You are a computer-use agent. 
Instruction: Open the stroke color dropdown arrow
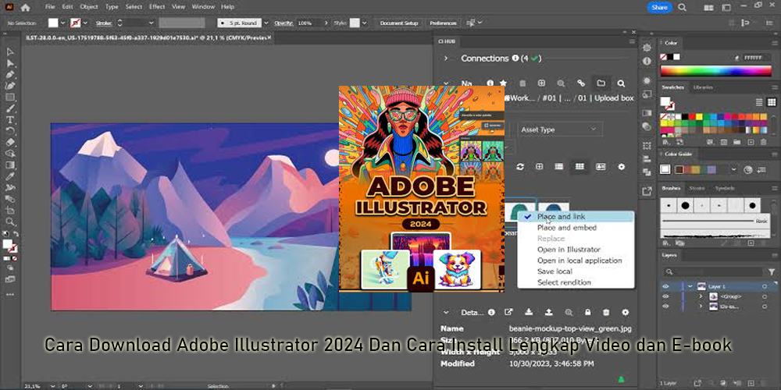(85, 23)
